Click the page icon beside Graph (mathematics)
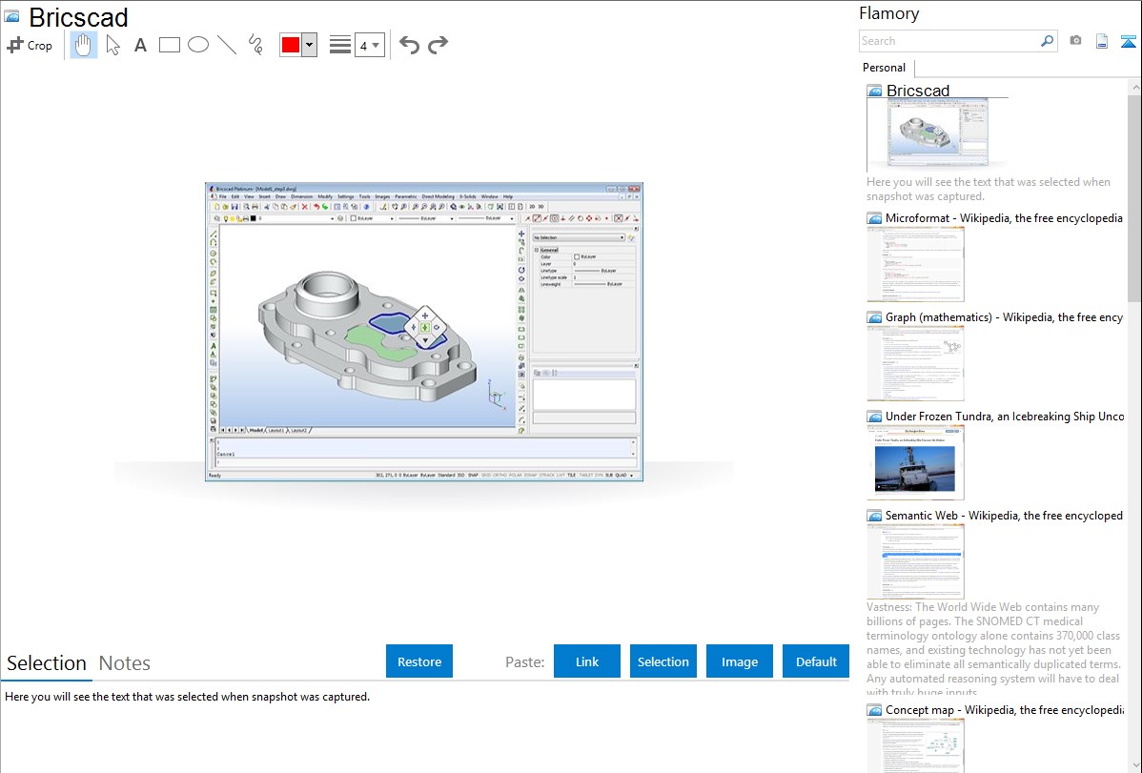Viewport: 1142px width, 773px height. (874, 317)
